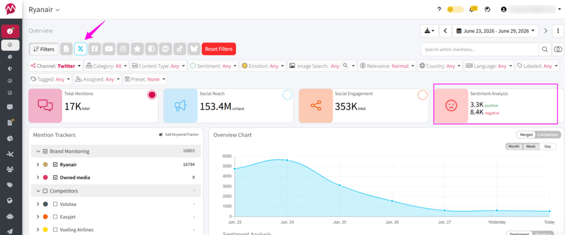
Task: Switch chart to Merged view
Action: coord(526,135)
